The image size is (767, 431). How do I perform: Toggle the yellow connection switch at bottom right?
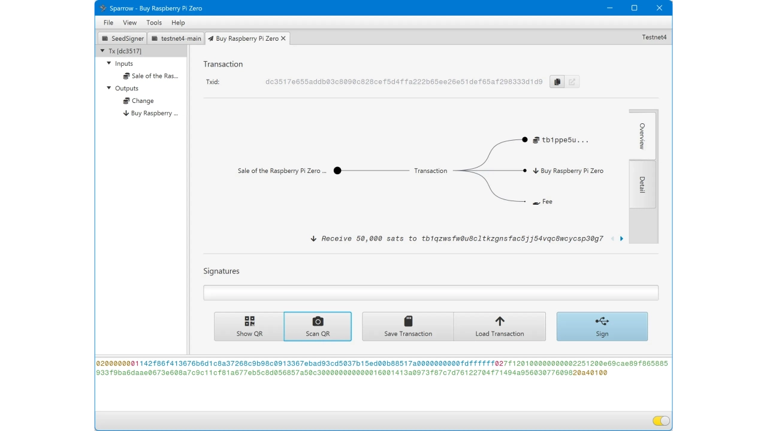pos(661,421)
